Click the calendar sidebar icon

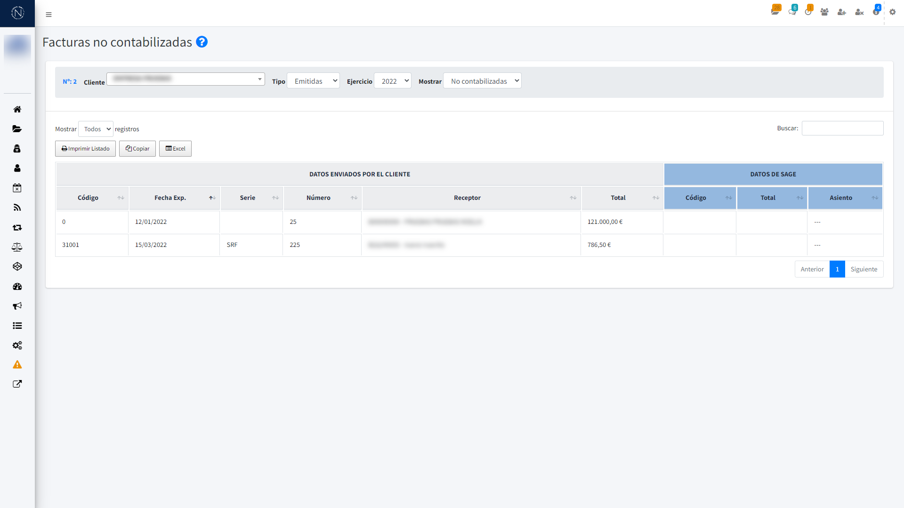click(x=17, y=188)
